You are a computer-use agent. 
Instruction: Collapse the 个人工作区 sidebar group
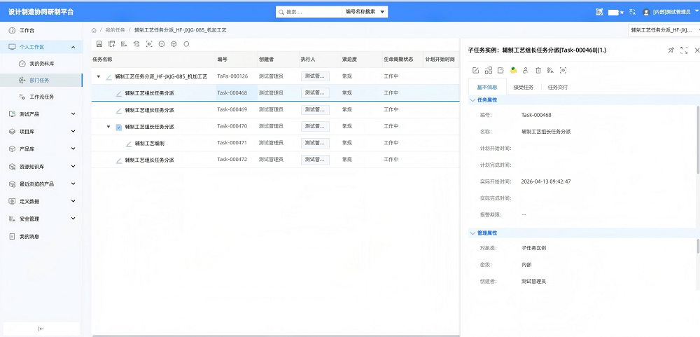click(x=73, y=47)
